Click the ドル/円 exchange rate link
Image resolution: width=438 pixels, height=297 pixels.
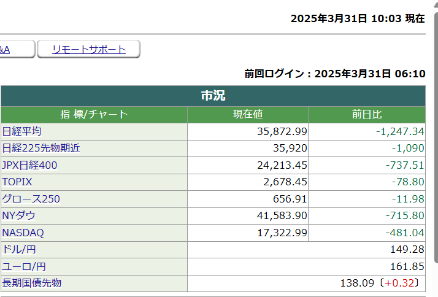[x=18, y=250]
